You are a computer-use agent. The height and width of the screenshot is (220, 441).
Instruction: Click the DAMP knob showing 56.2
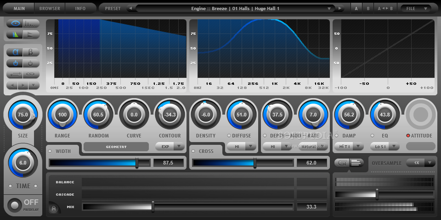pyautogui.click(x=349, y=115)
